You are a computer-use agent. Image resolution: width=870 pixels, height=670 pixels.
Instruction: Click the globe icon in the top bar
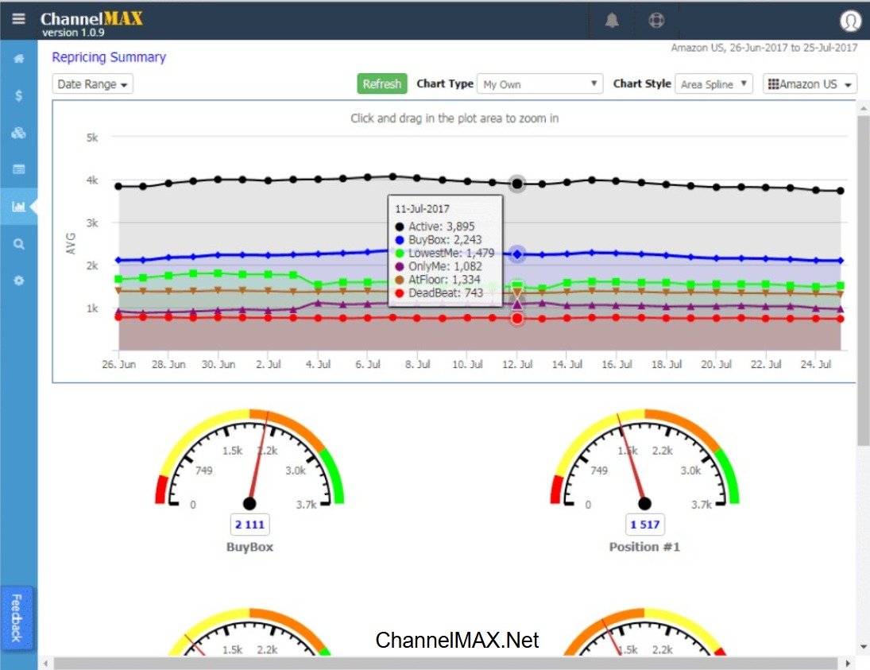[x=656, y=20]
